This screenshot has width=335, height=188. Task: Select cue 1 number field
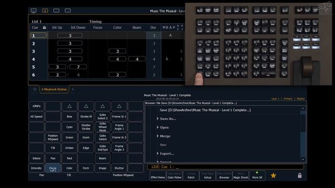coord(38,36)
